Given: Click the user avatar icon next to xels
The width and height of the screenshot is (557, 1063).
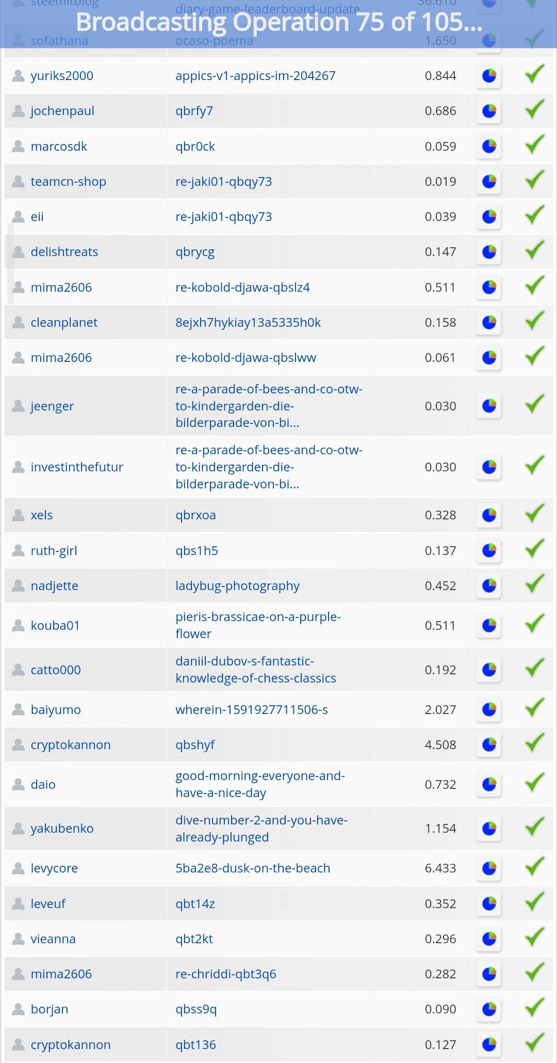Looking at the screenshot, I should coord(19,515).
